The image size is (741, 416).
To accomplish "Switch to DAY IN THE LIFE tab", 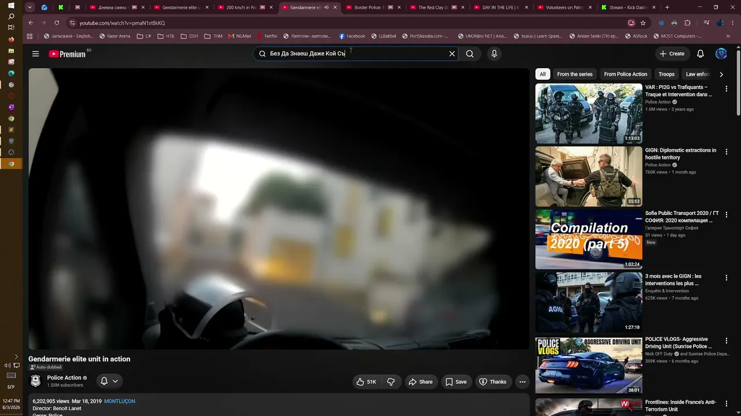I will (x=501, y=8).
